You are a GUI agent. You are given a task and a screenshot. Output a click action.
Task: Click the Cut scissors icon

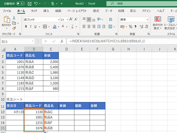(x=14, y=18)
